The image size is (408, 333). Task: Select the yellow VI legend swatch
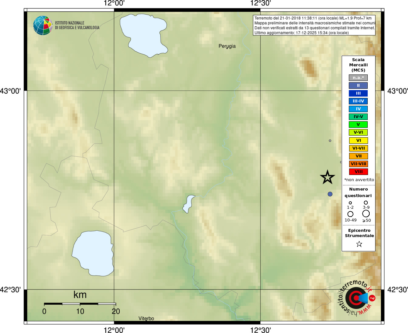[x=358, y=140]
